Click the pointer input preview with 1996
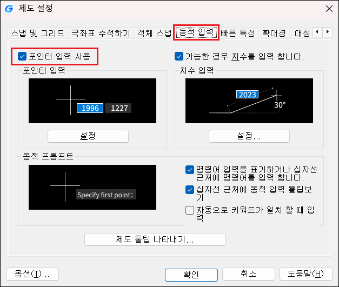Image resolution: width=339 pixels, height=287 pixels. click(x=92, y=101)
